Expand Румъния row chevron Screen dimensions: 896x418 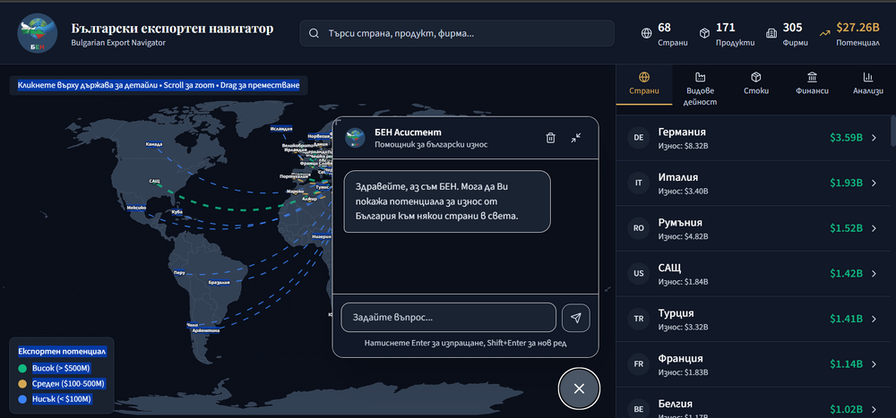[x=874, y=228]
